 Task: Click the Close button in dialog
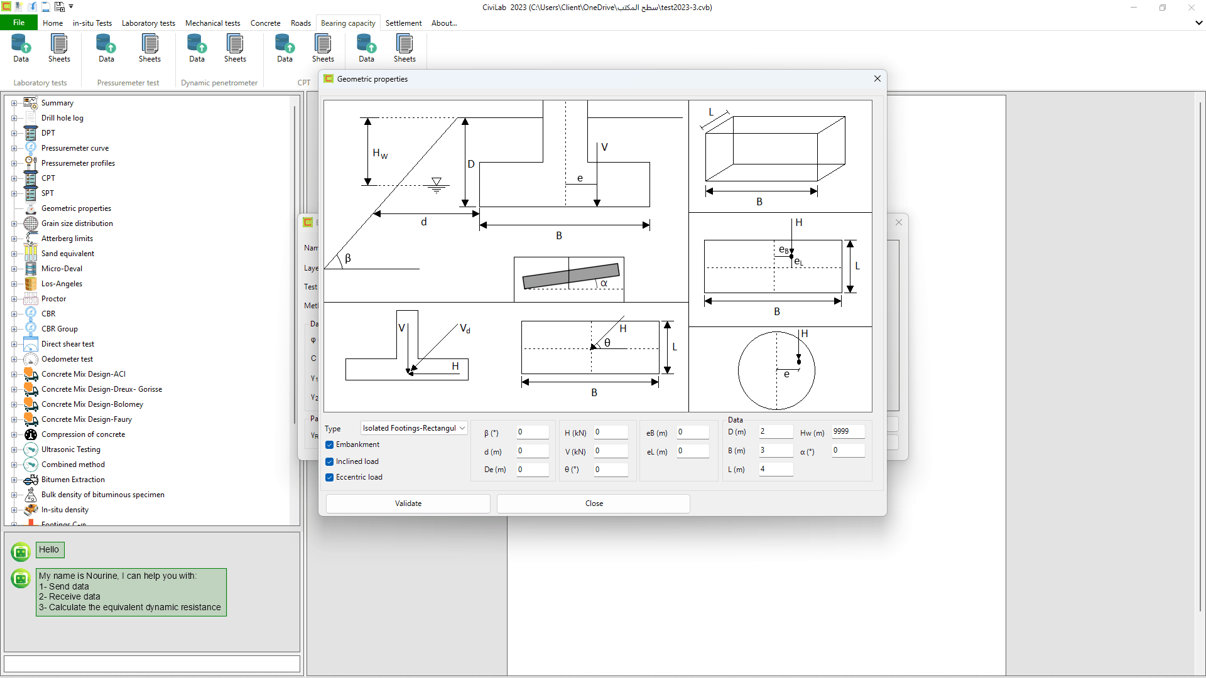pyautogui.click(x=593, y=503)
